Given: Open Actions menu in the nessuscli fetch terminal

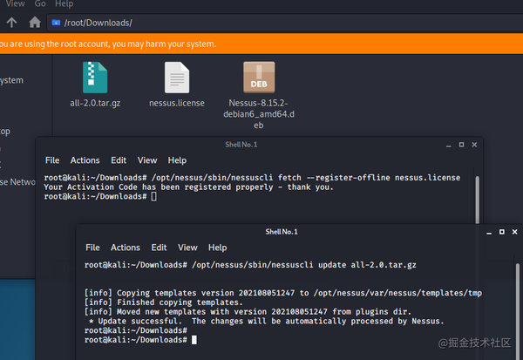Looking at the screenshot, I should pos(85,160).
